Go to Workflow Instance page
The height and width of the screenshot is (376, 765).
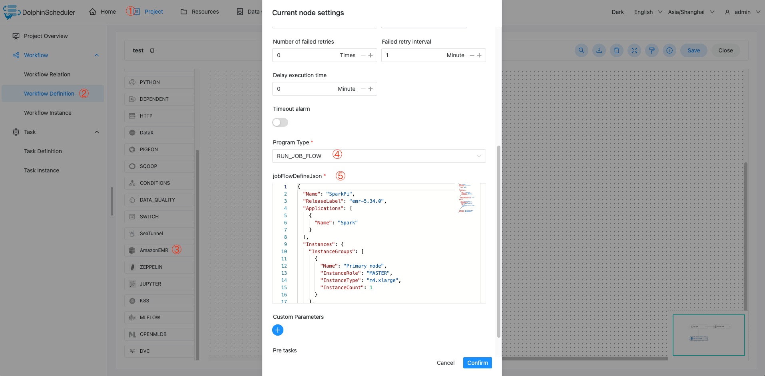tap(48, 113)
